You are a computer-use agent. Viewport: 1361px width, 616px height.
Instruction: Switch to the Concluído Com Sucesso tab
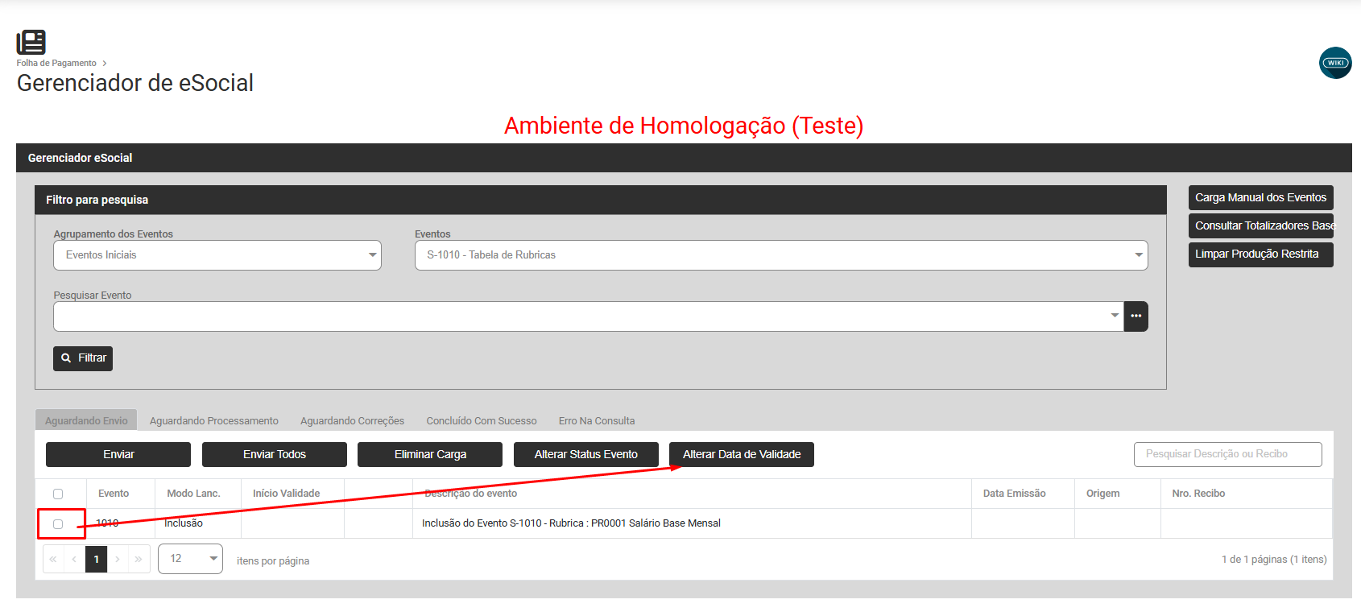coord(482,420)
